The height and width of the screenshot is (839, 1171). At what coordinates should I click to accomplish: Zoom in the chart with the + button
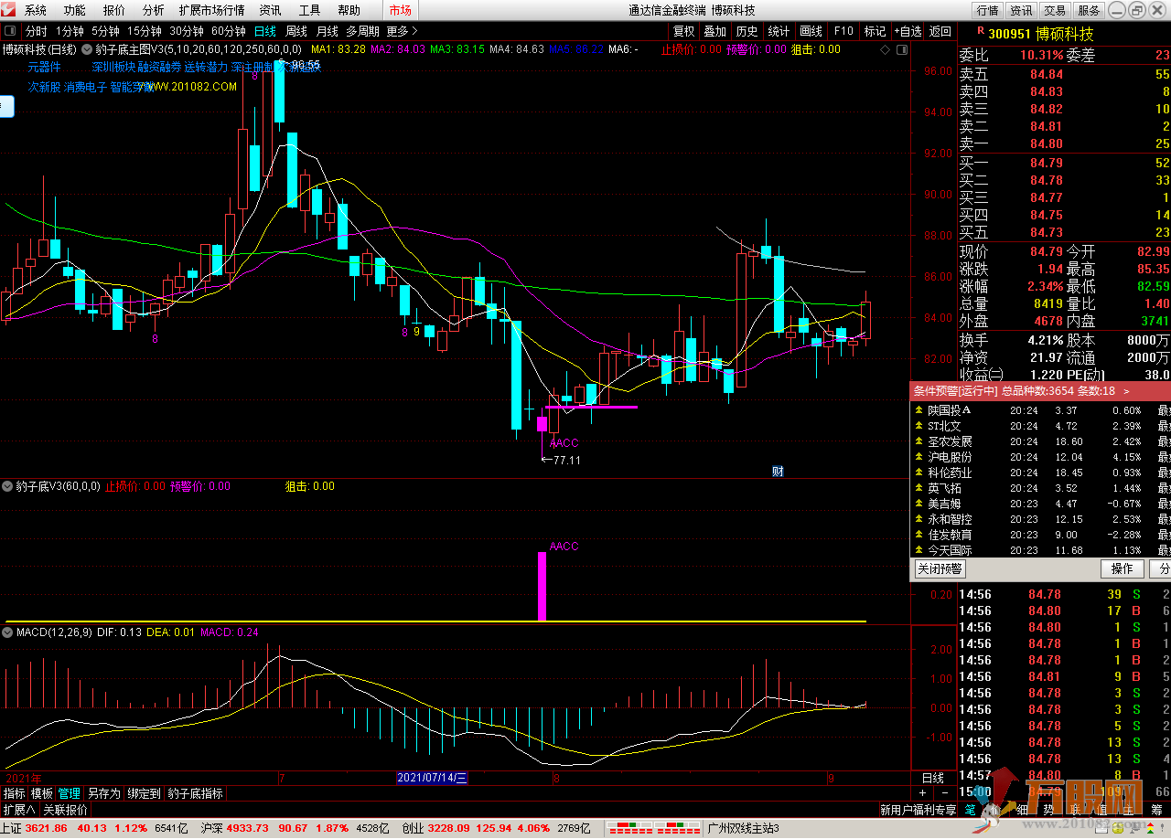(x=922, y=793)
